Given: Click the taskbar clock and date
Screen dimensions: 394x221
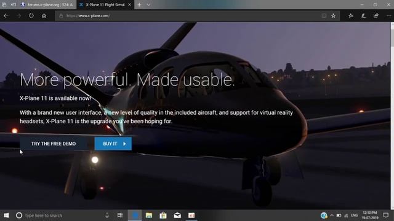Looking at the screenshot, I should (x=370, y=215).
